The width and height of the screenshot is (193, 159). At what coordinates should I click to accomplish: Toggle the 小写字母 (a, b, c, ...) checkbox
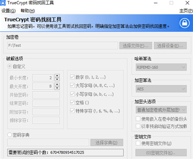(x=72, y=94)
